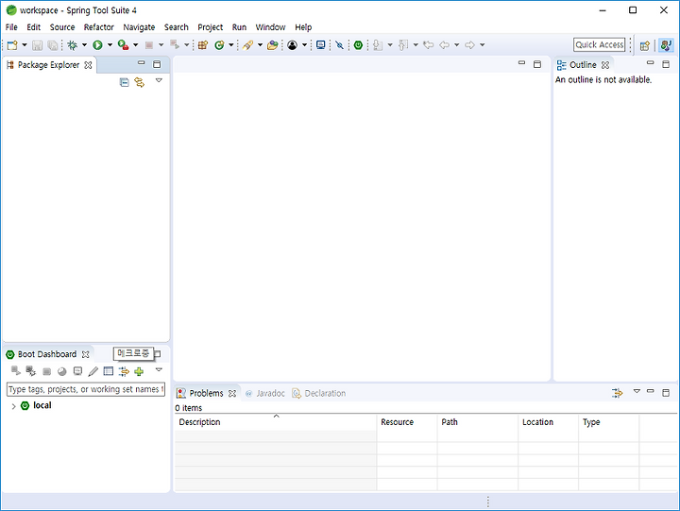Click the Problems view filters icon
This screenshot has height=511, width=680.
point(617,393)
